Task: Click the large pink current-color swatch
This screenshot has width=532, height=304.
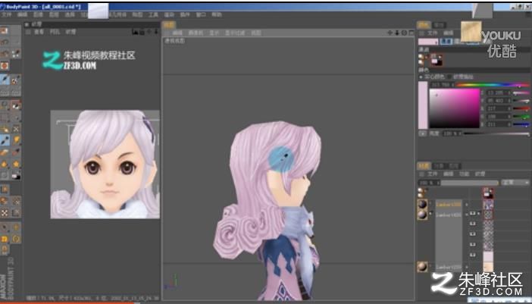Action: coord(423,105)
